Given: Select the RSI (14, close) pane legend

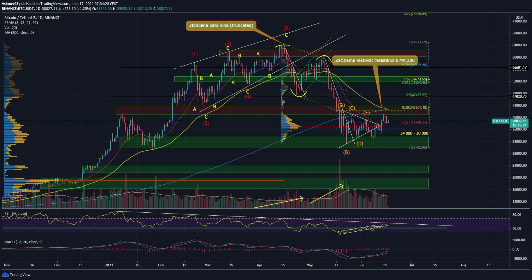Looking at the screenshot, I should click(16, 214).
